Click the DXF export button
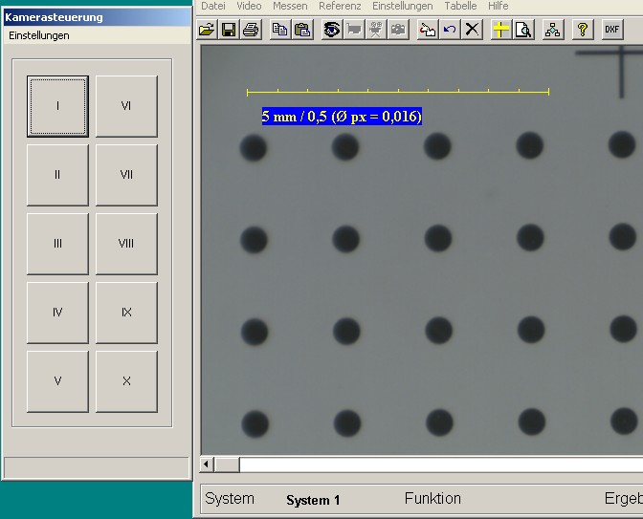 (x=612, y=30)
